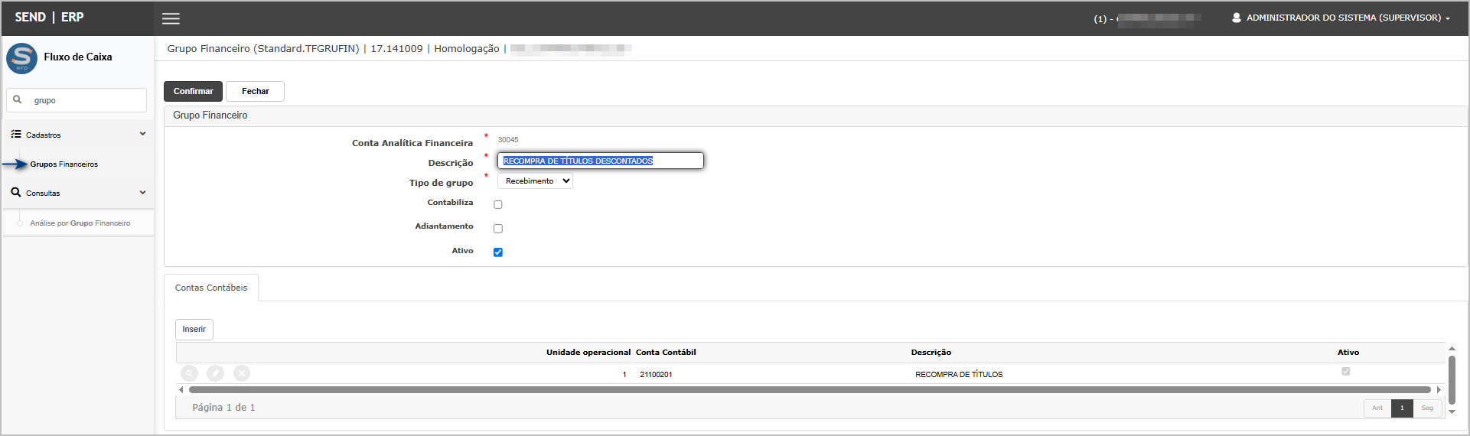The width and height of the screenshot is (1470, 436).
Task: Click the table scroll-down arrow
Action: click(1452, 412)
